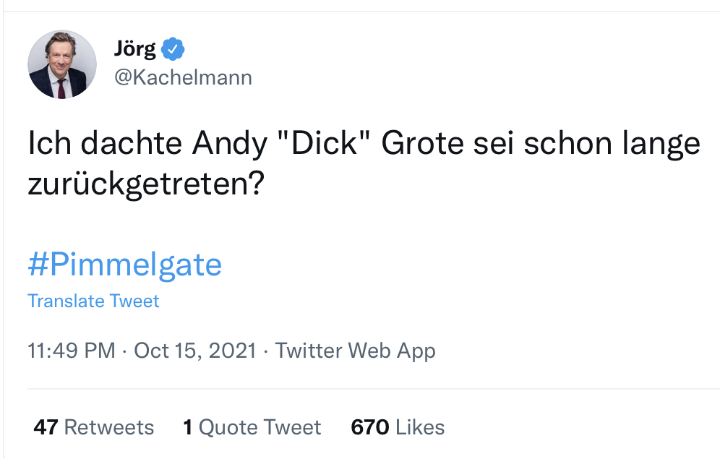Click the 11:49 PM timestamp
720x459 pixels.
(x=71, y=351)
